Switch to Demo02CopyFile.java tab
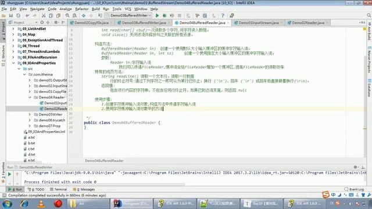 click(x=91, y=23)
